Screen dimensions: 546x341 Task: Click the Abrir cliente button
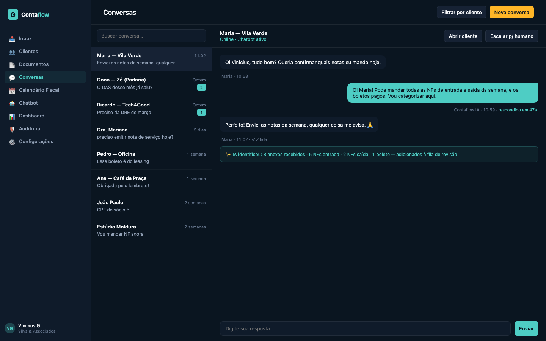pos(463,36)
